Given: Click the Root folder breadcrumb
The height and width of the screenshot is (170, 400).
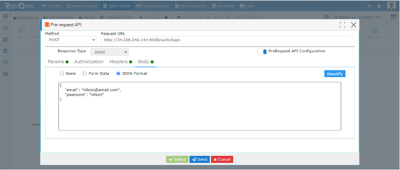Looking at the screenshot, I should (341, 17).
